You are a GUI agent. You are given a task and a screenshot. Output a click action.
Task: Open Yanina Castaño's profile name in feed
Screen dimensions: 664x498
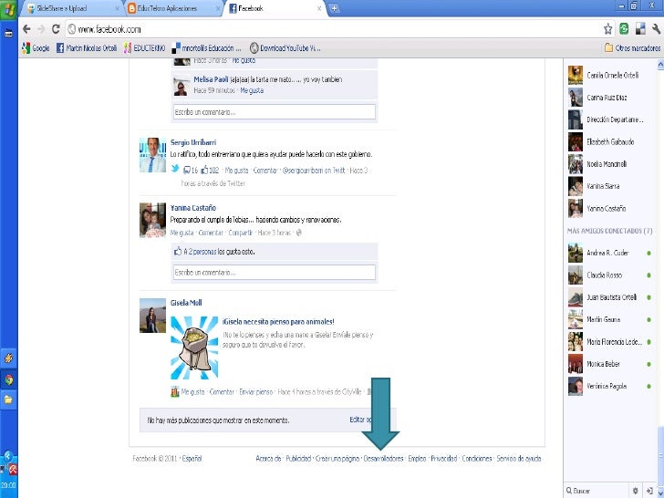(x=193, y=208)
